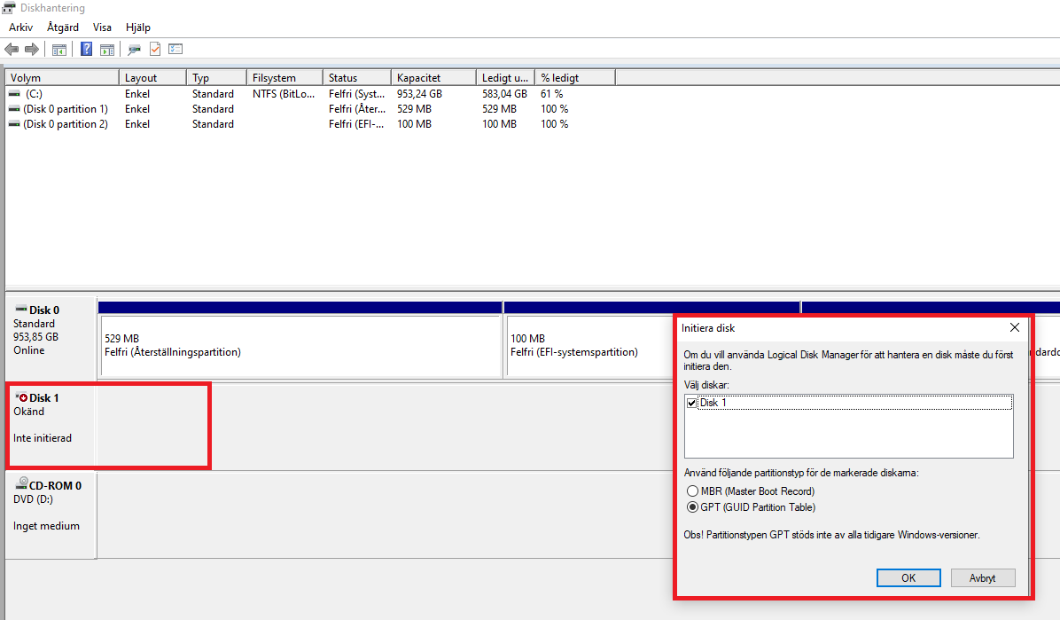Click the rescan disks magnifier icon
Screen dimensions: 1060x620
[135, 50]
